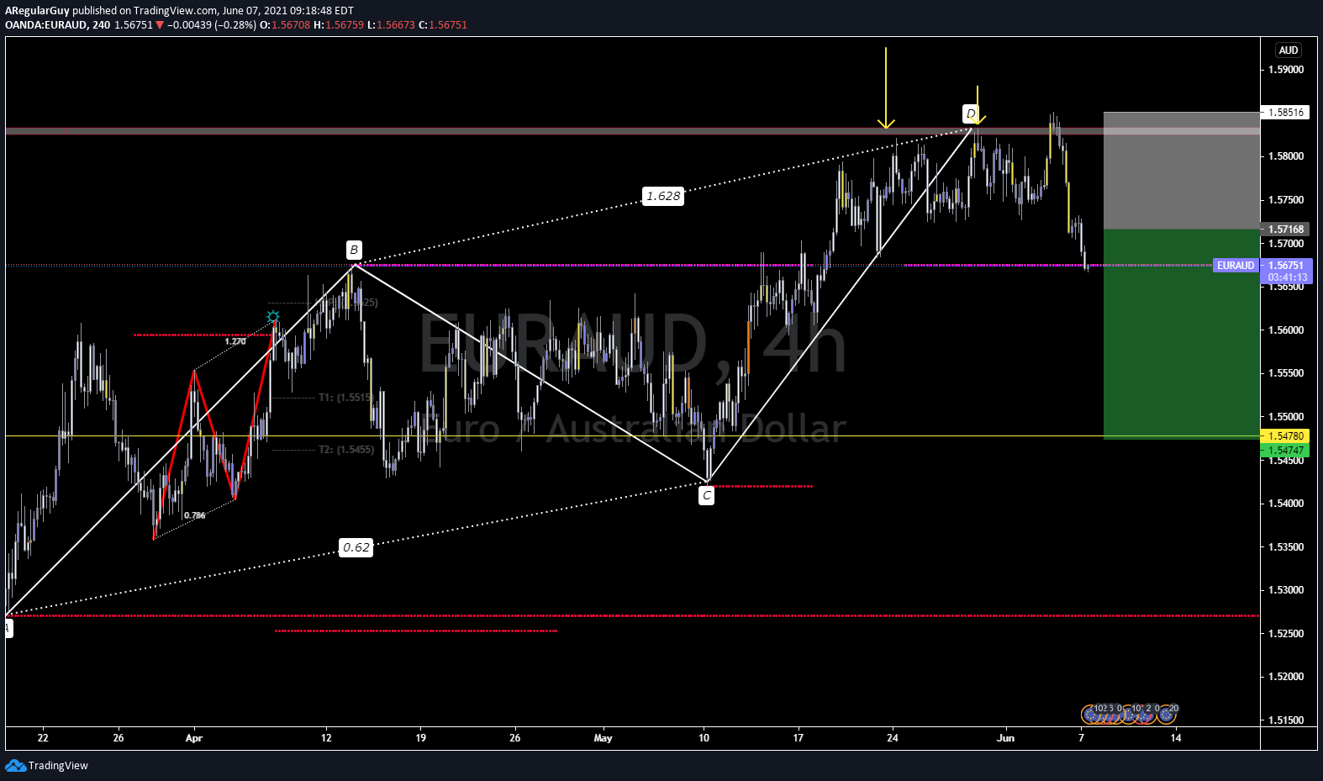Click the H:1.56759 high value in header
Viewport: 1323px width, 781px height.
339,25
